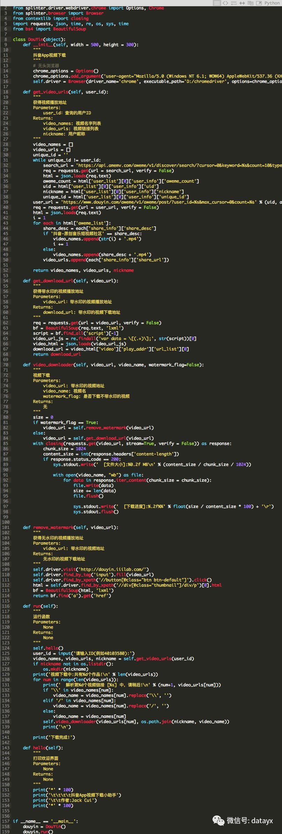
Task: Click "return bf.find('a').get('href')" line
Action: point(72,596)
